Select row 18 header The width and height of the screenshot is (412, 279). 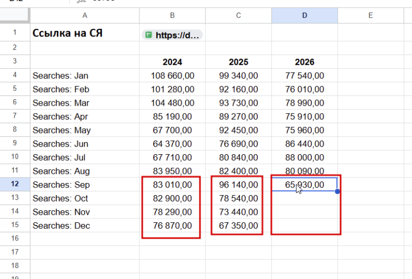pos(15,266)
